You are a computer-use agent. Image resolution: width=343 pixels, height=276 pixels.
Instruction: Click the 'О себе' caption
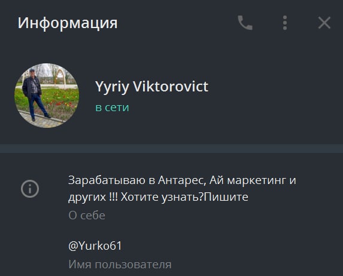87,216
